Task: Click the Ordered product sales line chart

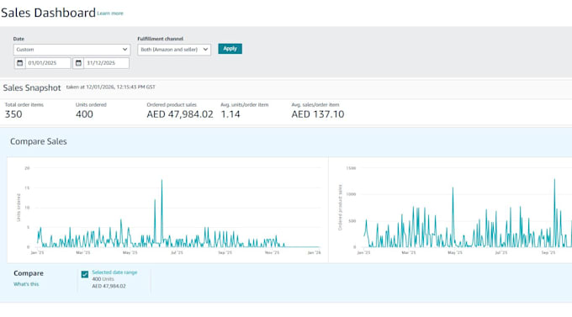Action: click(450, 209)
